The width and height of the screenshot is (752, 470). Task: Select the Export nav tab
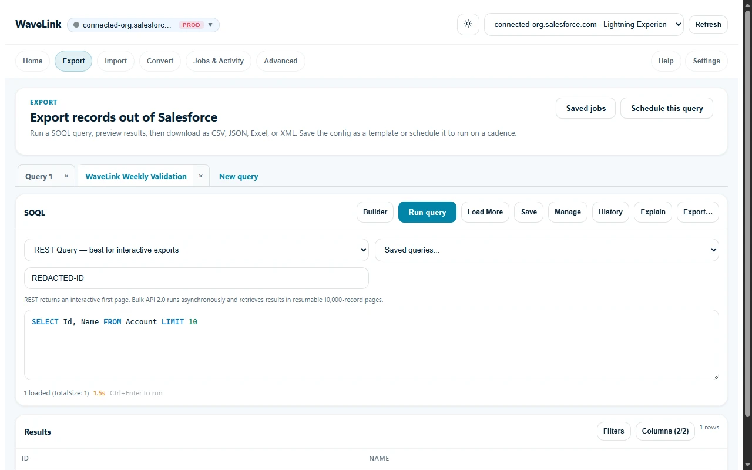(x=73, y=61)
